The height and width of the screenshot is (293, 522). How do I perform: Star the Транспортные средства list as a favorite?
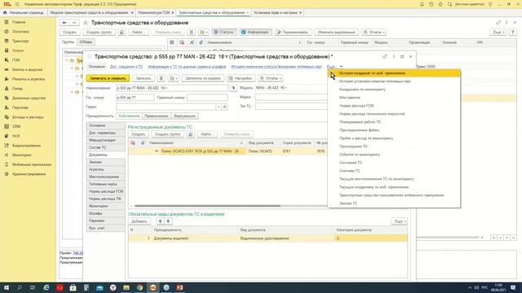point(86,23)
